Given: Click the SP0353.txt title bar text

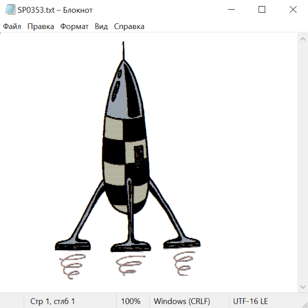Looking at the screenshot, I should [x=55, y=10].
